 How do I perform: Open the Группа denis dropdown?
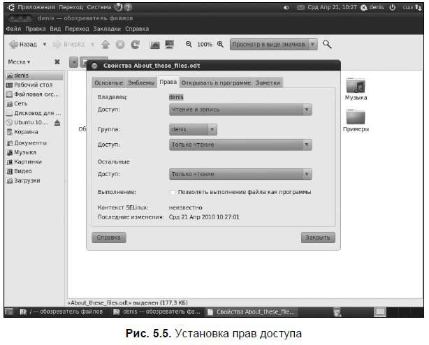click(193, 129)
